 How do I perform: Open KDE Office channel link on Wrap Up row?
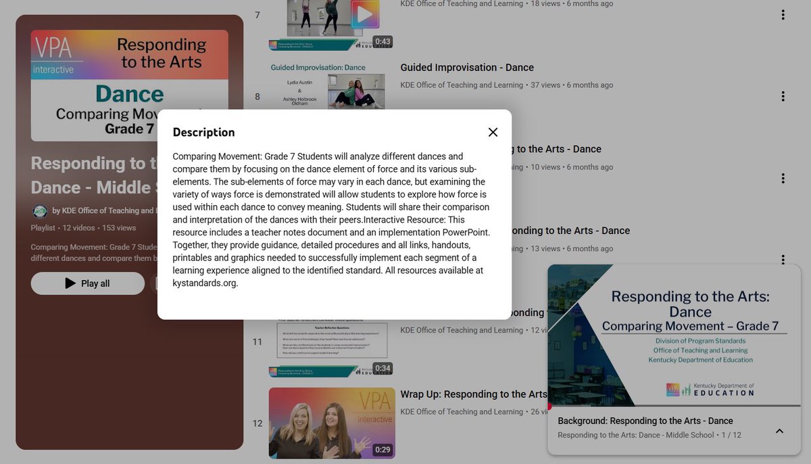(x=462, y=412)
